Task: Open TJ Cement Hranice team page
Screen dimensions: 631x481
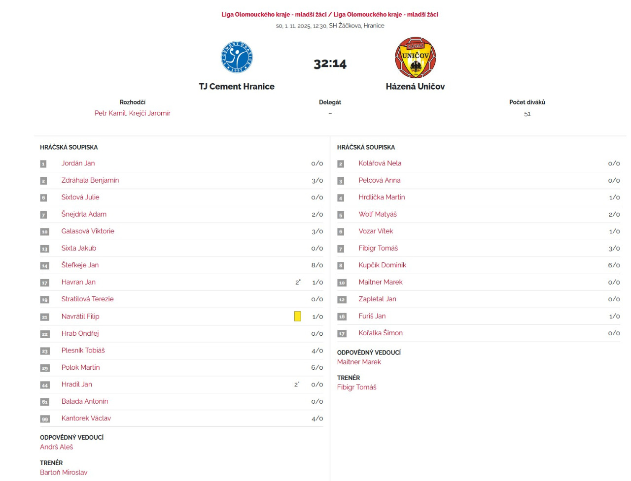Action: coord(237,87)
